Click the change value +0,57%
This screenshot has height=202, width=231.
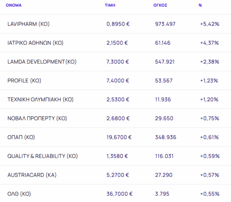tap(209, 175)
